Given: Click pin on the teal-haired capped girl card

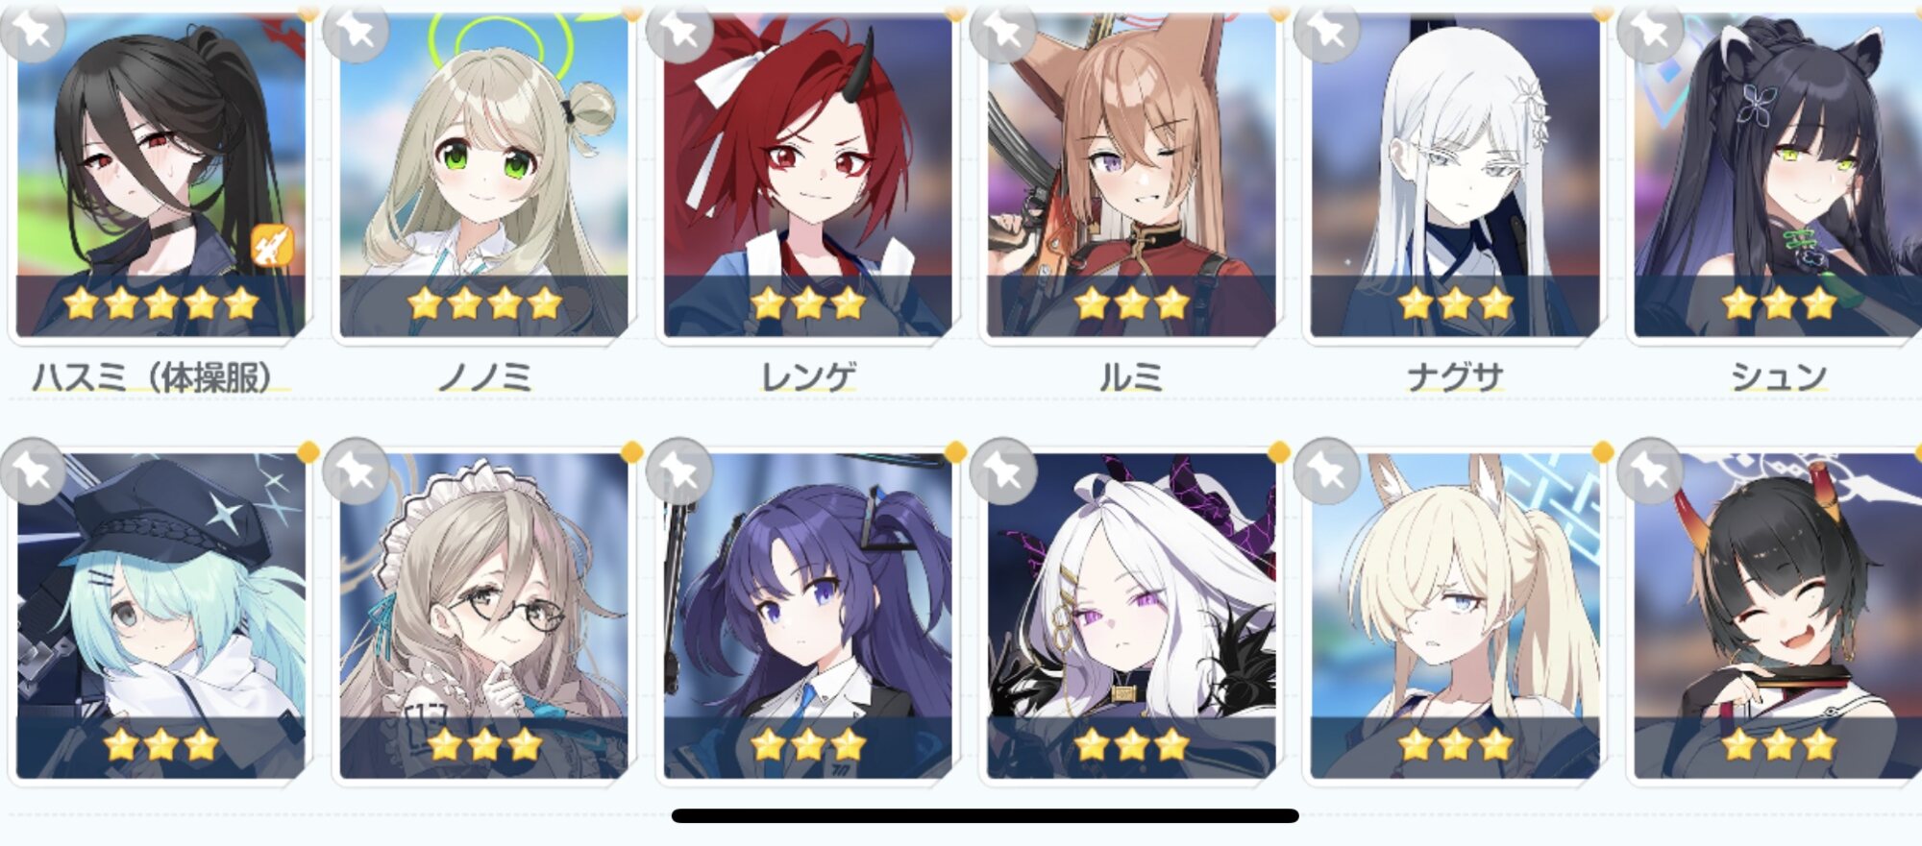Looking at the screenshot, I should (33, 471).
